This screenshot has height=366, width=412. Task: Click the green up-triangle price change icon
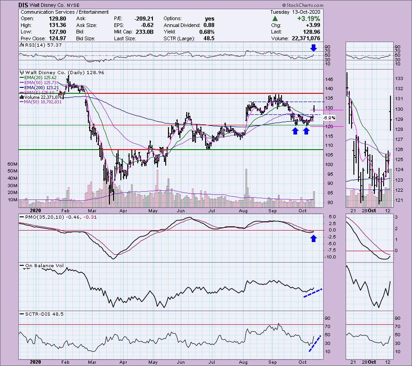(275, 19)
